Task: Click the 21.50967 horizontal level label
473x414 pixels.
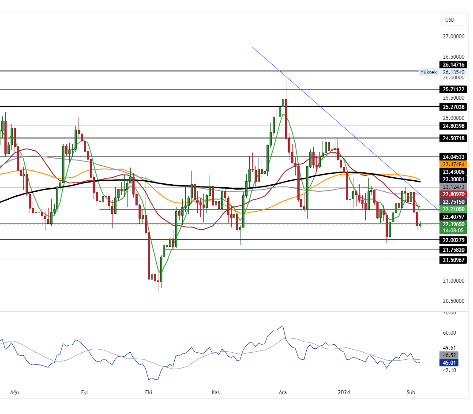Action: (453, 260)
